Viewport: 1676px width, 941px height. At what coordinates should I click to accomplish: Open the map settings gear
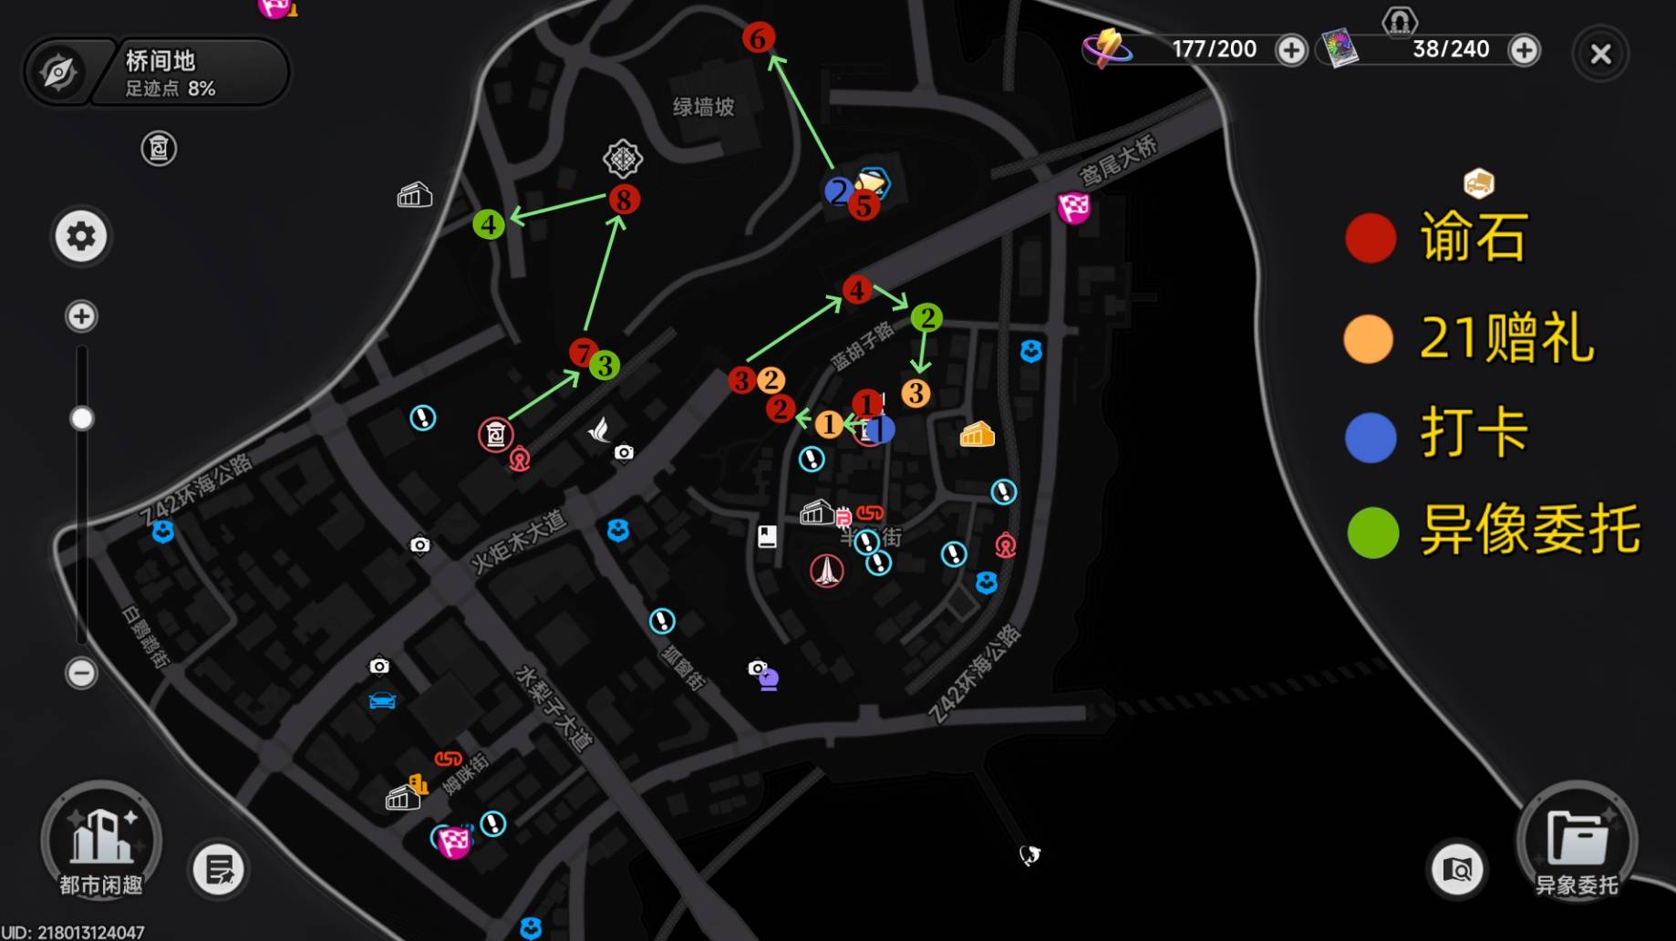click(81, 236)
